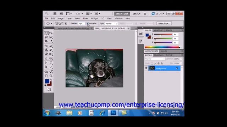
Task: Open the CS Live dropdown
Action: [x=158, y=14]
